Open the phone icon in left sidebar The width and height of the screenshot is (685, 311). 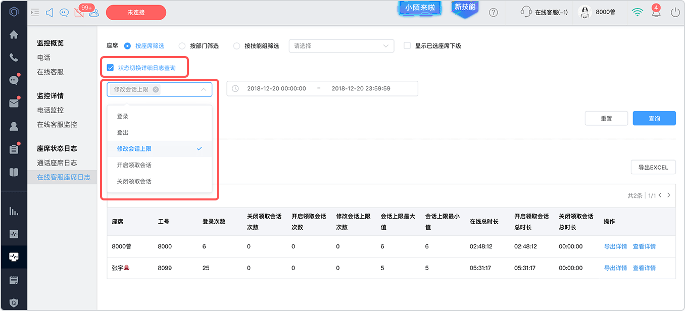point(14,57)
